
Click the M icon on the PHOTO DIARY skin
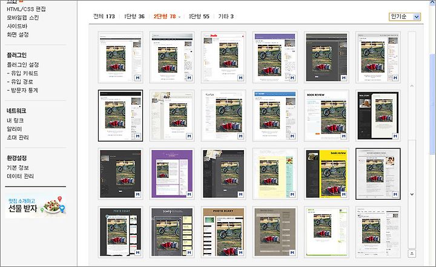click(x=241, y=252)
